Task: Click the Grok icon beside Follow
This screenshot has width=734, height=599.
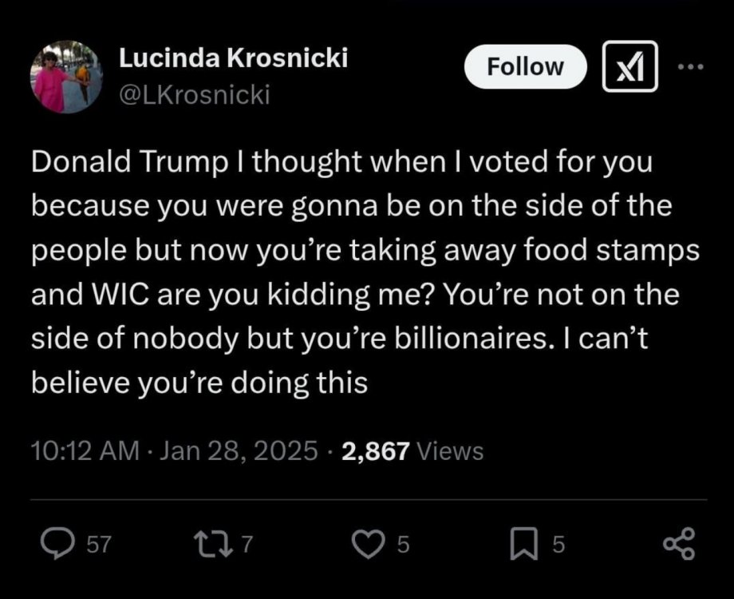Action: [x=629, y=67]
